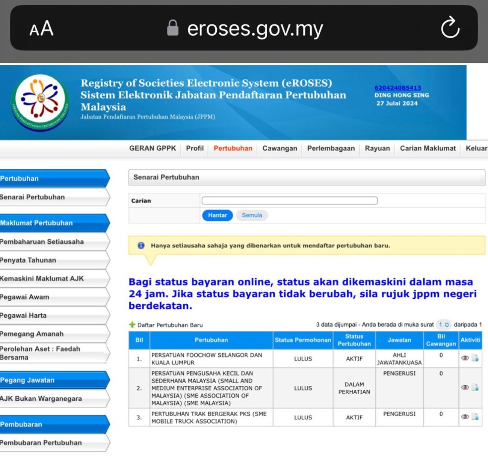Viewport: 488px width, 463px height.
Task: Click the Status Pertubuhan column header
Action: point(354,340)
